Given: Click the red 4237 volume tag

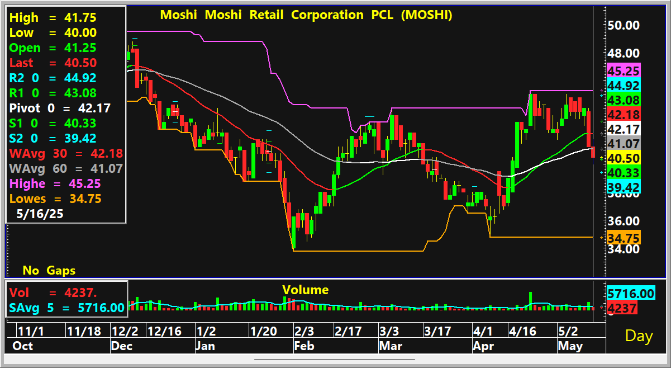Looking at the screenshot, I should (622, 308).
